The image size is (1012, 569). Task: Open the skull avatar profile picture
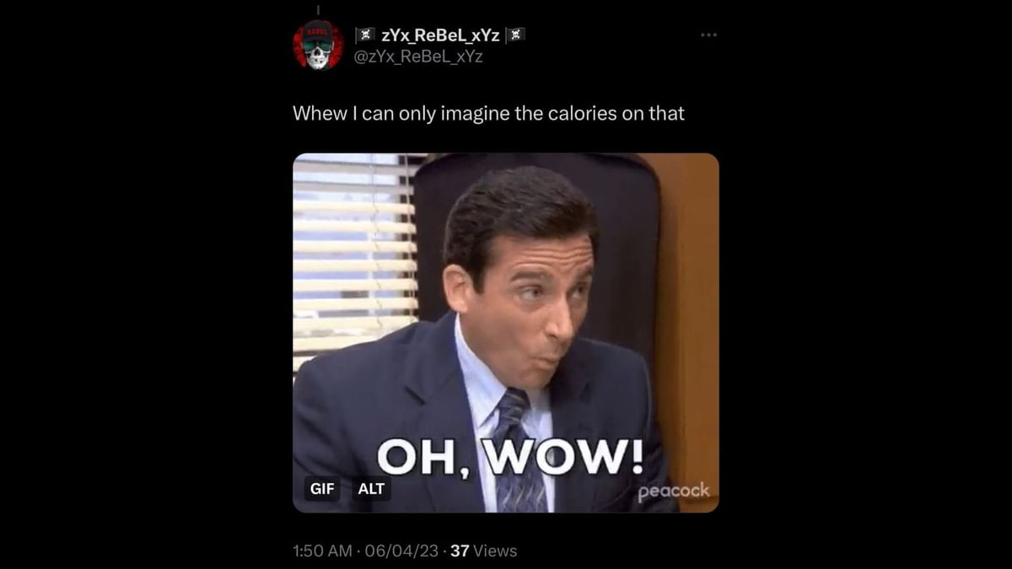318,45
